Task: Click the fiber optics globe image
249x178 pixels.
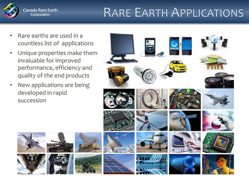Action: click(x=185, y=164)
